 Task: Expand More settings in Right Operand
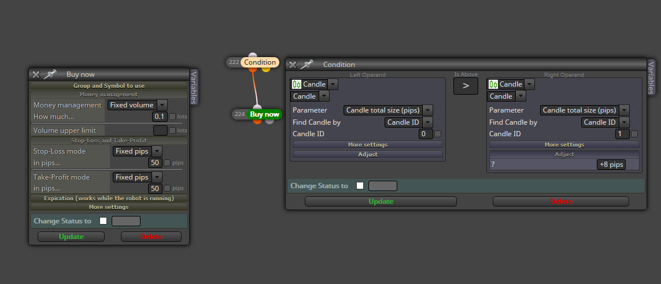pyautogui.click(x=564, y=144)
